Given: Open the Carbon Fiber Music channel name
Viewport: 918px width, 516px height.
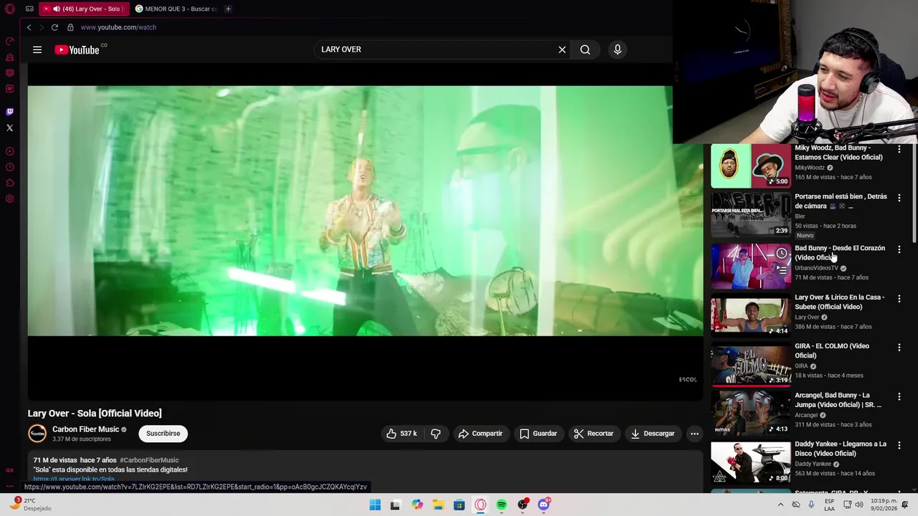Looking at the screenshot, I should tap(85, 429).
